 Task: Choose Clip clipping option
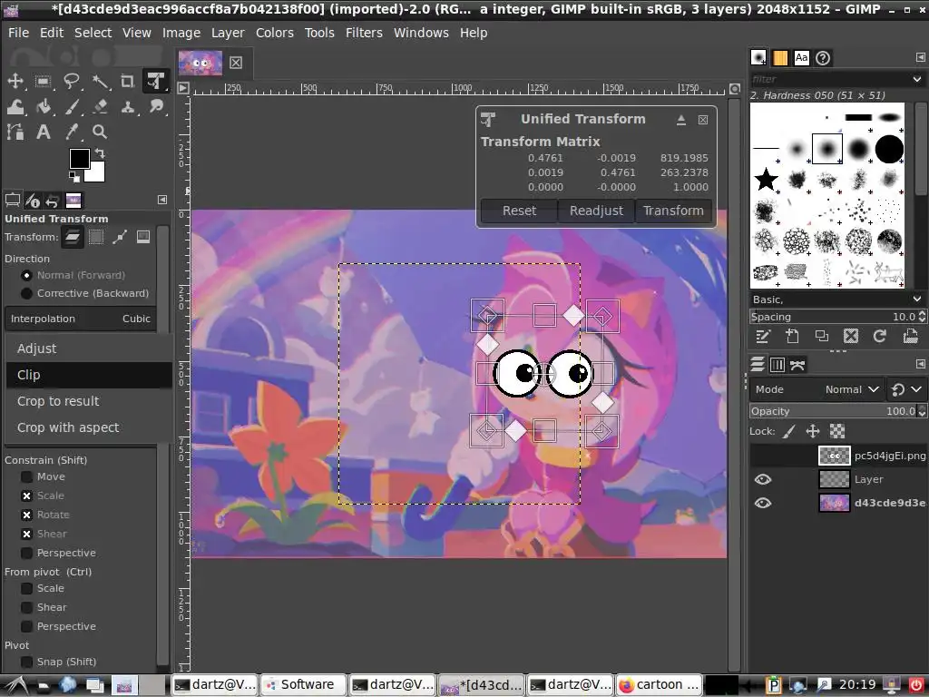(x=89, y=375)
